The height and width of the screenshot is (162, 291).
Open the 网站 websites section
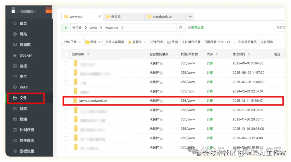23,34
